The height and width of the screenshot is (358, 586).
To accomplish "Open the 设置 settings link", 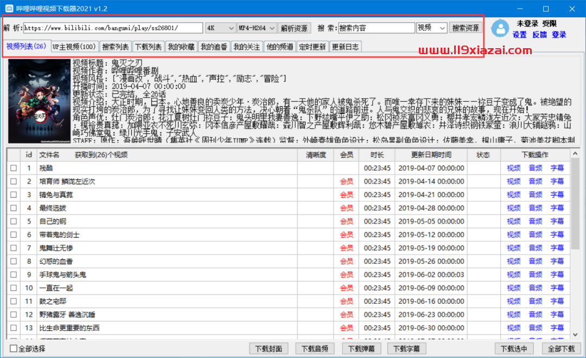I will coord(519,35).
